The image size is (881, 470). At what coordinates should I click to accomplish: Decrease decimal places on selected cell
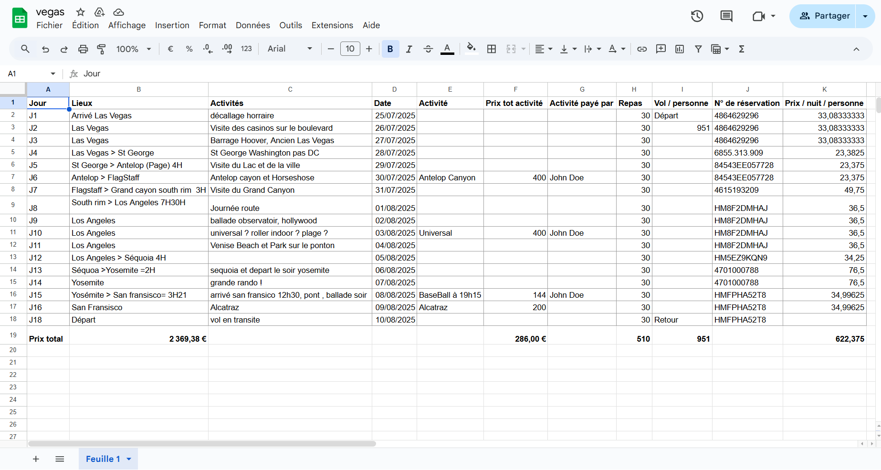208,49
